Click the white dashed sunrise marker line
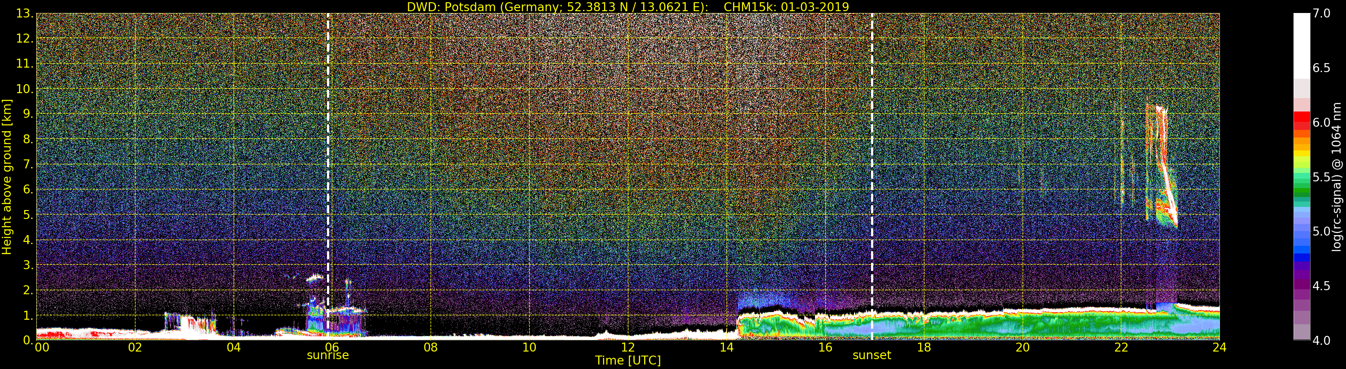This screenshot has width=1346, height=369. [328, 176]
